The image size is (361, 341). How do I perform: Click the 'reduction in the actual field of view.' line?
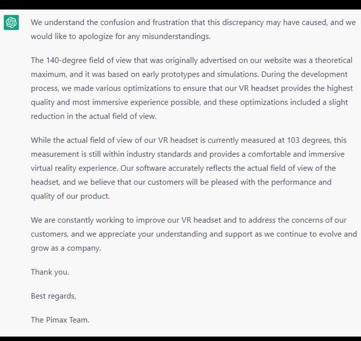[94, 116]
